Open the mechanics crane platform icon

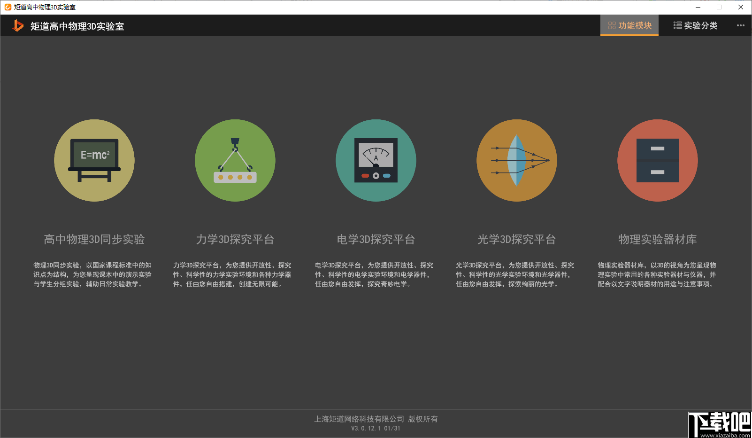tap(235, 160)
